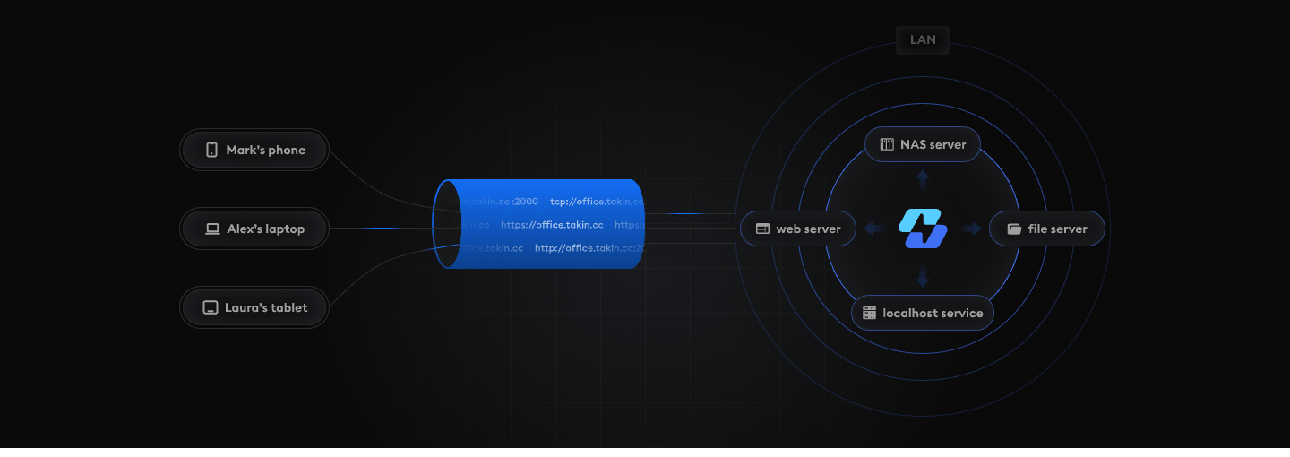The width and height of the screenshot is (1290, 457).
Task: Click the arrow pointing right toward file server
Action: (x=972, y=228)
